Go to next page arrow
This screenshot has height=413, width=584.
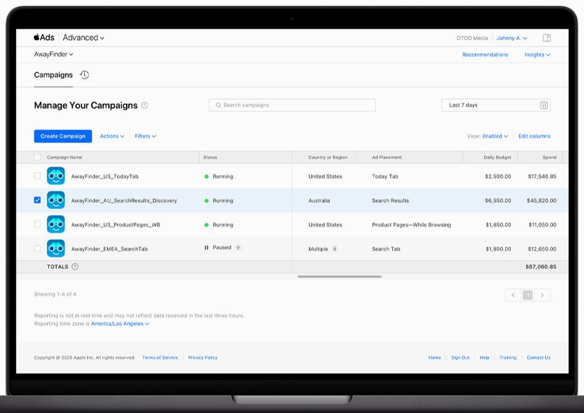pos(543,295)
